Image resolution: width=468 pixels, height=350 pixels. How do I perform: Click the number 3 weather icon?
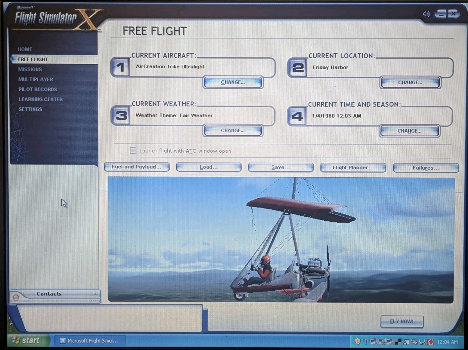pyautogui.click(x=121, y=116)
